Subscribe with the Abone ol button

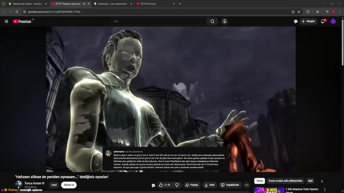69,185
